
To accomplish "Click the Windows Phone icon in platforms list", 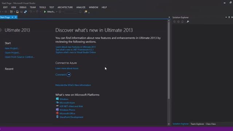I will (57, 110).
